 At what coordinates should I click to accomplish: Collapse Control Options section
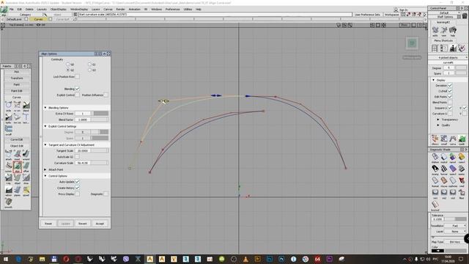(45, 176)
